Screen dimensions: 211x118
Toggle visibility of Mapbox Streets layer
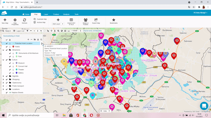click(7, 93)
